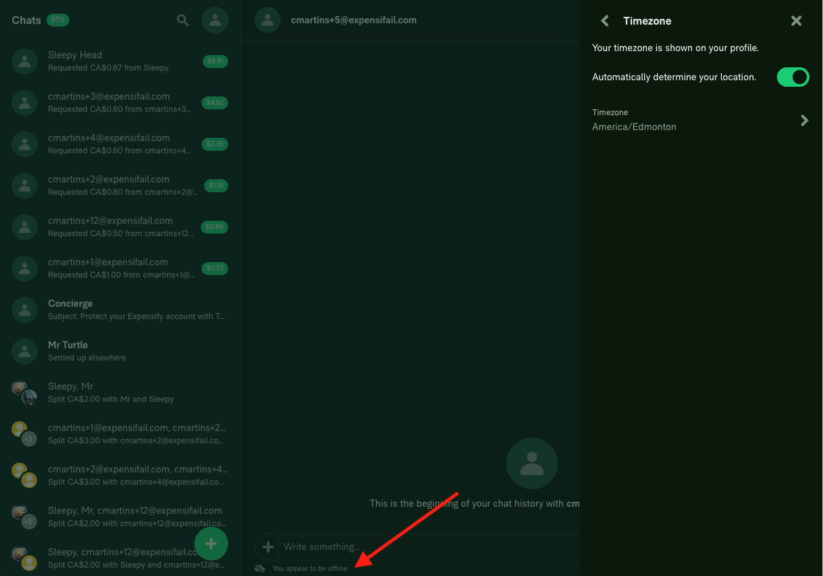Click the green plus floating action button

coord(211,544)
